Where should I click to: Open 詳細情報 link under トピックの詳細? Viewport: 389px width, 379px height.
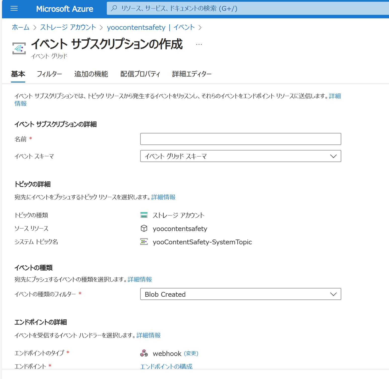pos(163,197)
